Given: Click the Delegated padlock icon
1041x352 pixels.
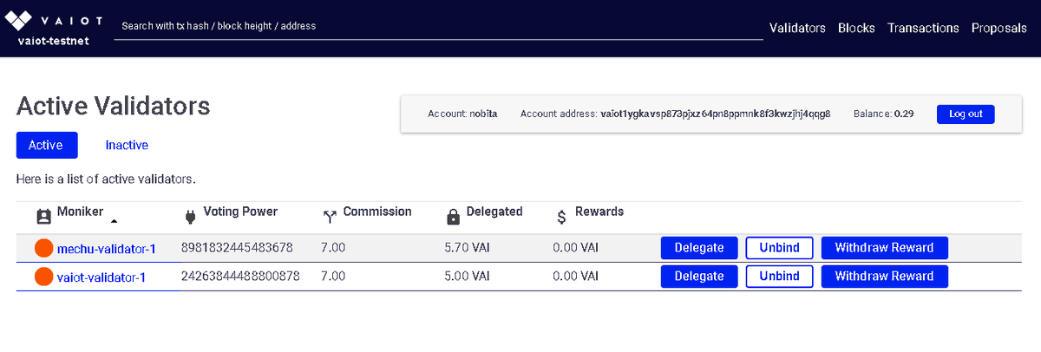Looking at the screenshot, I should [453, 217].
